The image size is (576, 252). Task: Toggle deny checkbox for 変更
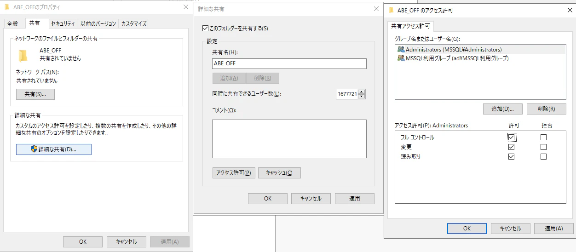tap(544, 147)
